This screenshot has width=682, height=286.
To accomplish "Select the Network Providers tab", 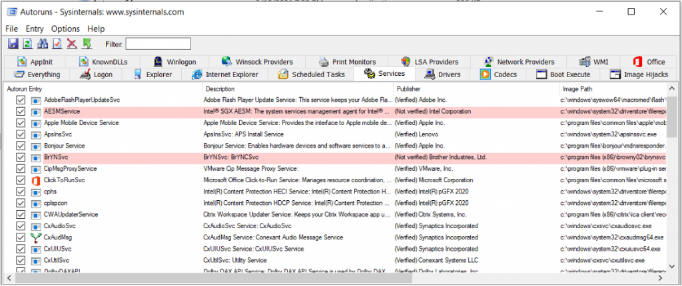I will pyautogui.click(x=519, y=62).
